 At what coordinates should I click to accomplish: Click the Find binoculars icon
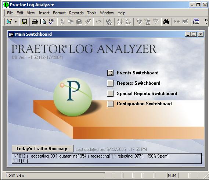(166, 22)
